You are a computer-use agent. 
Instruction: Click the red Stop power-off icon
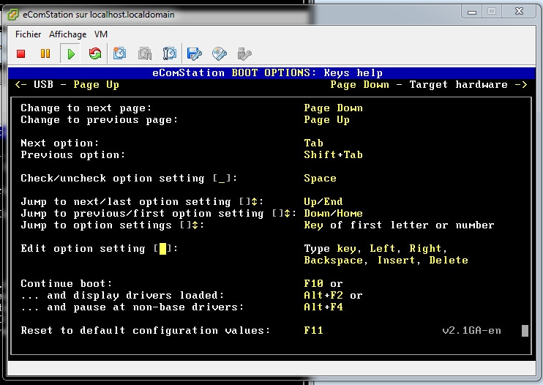coord(21,53)
